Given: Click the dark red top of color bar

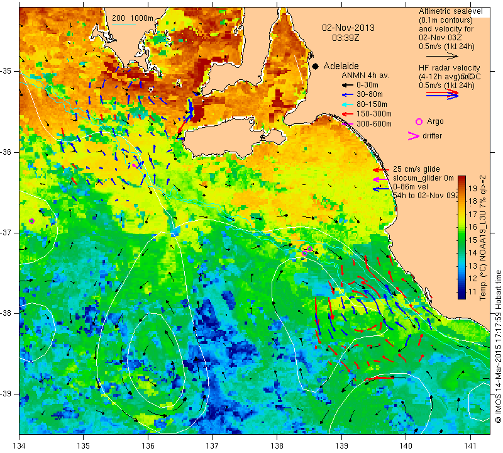Looking at the screenshot, I should [x=462, y=179].
